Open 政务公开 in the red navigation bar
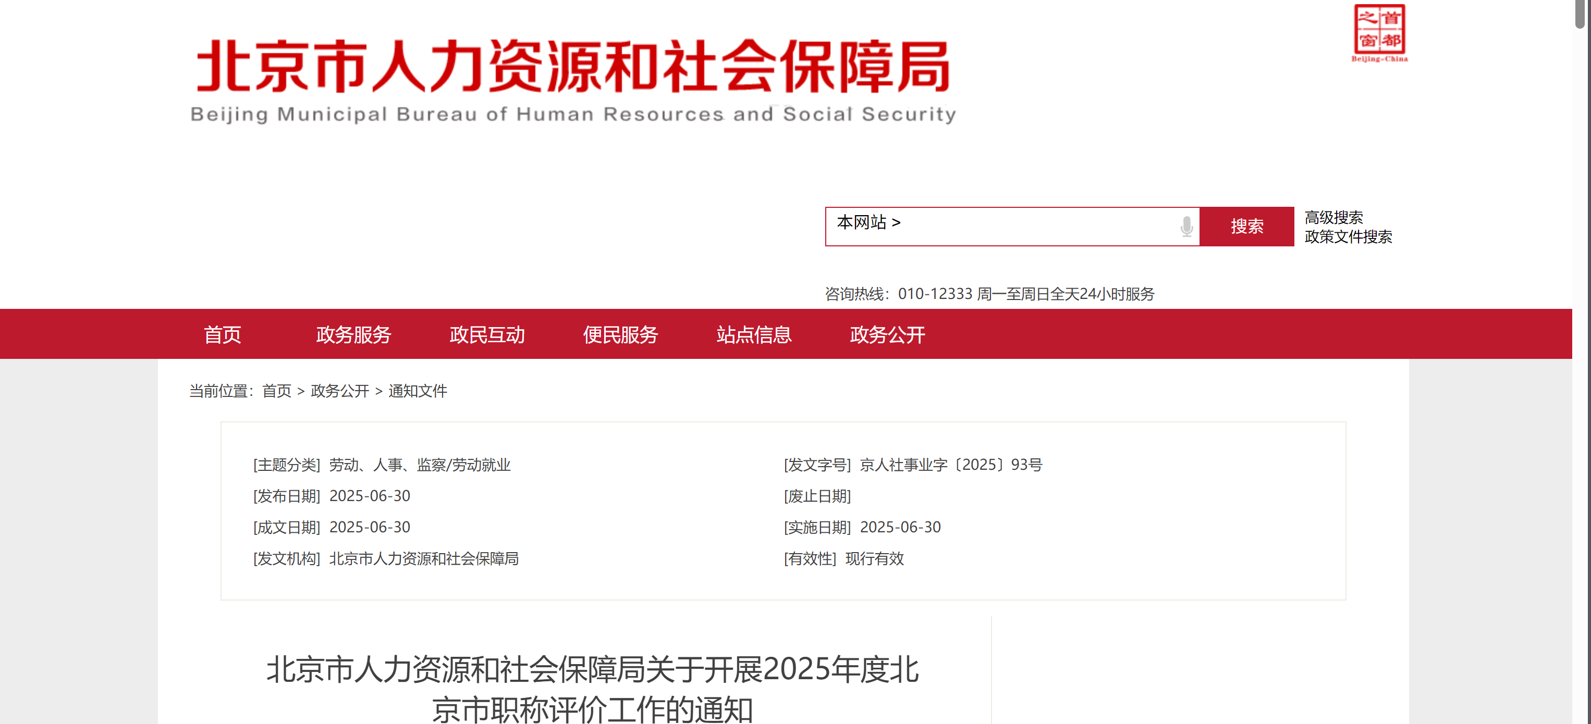 point(887,334)
